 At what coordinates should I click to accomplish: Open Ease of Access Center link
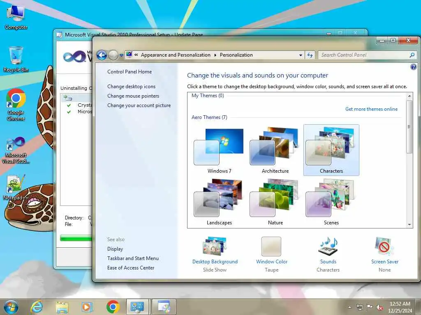point(131,268)
